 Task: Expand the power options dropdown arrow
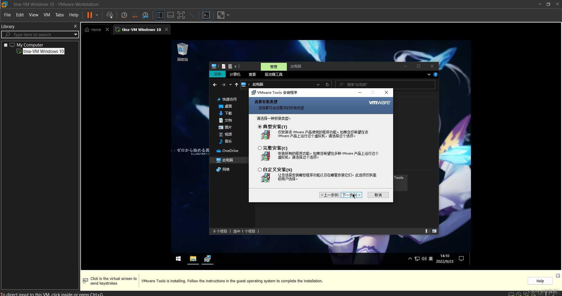pyautogui.click(x=97, y=15)
